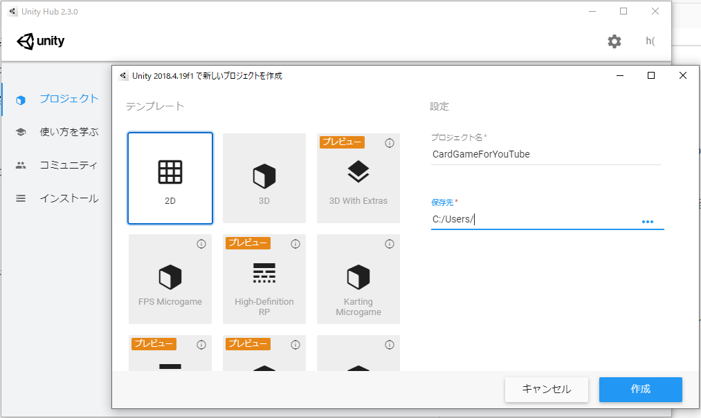Maximize the Unity Hub window

click(x=623, y=12)
